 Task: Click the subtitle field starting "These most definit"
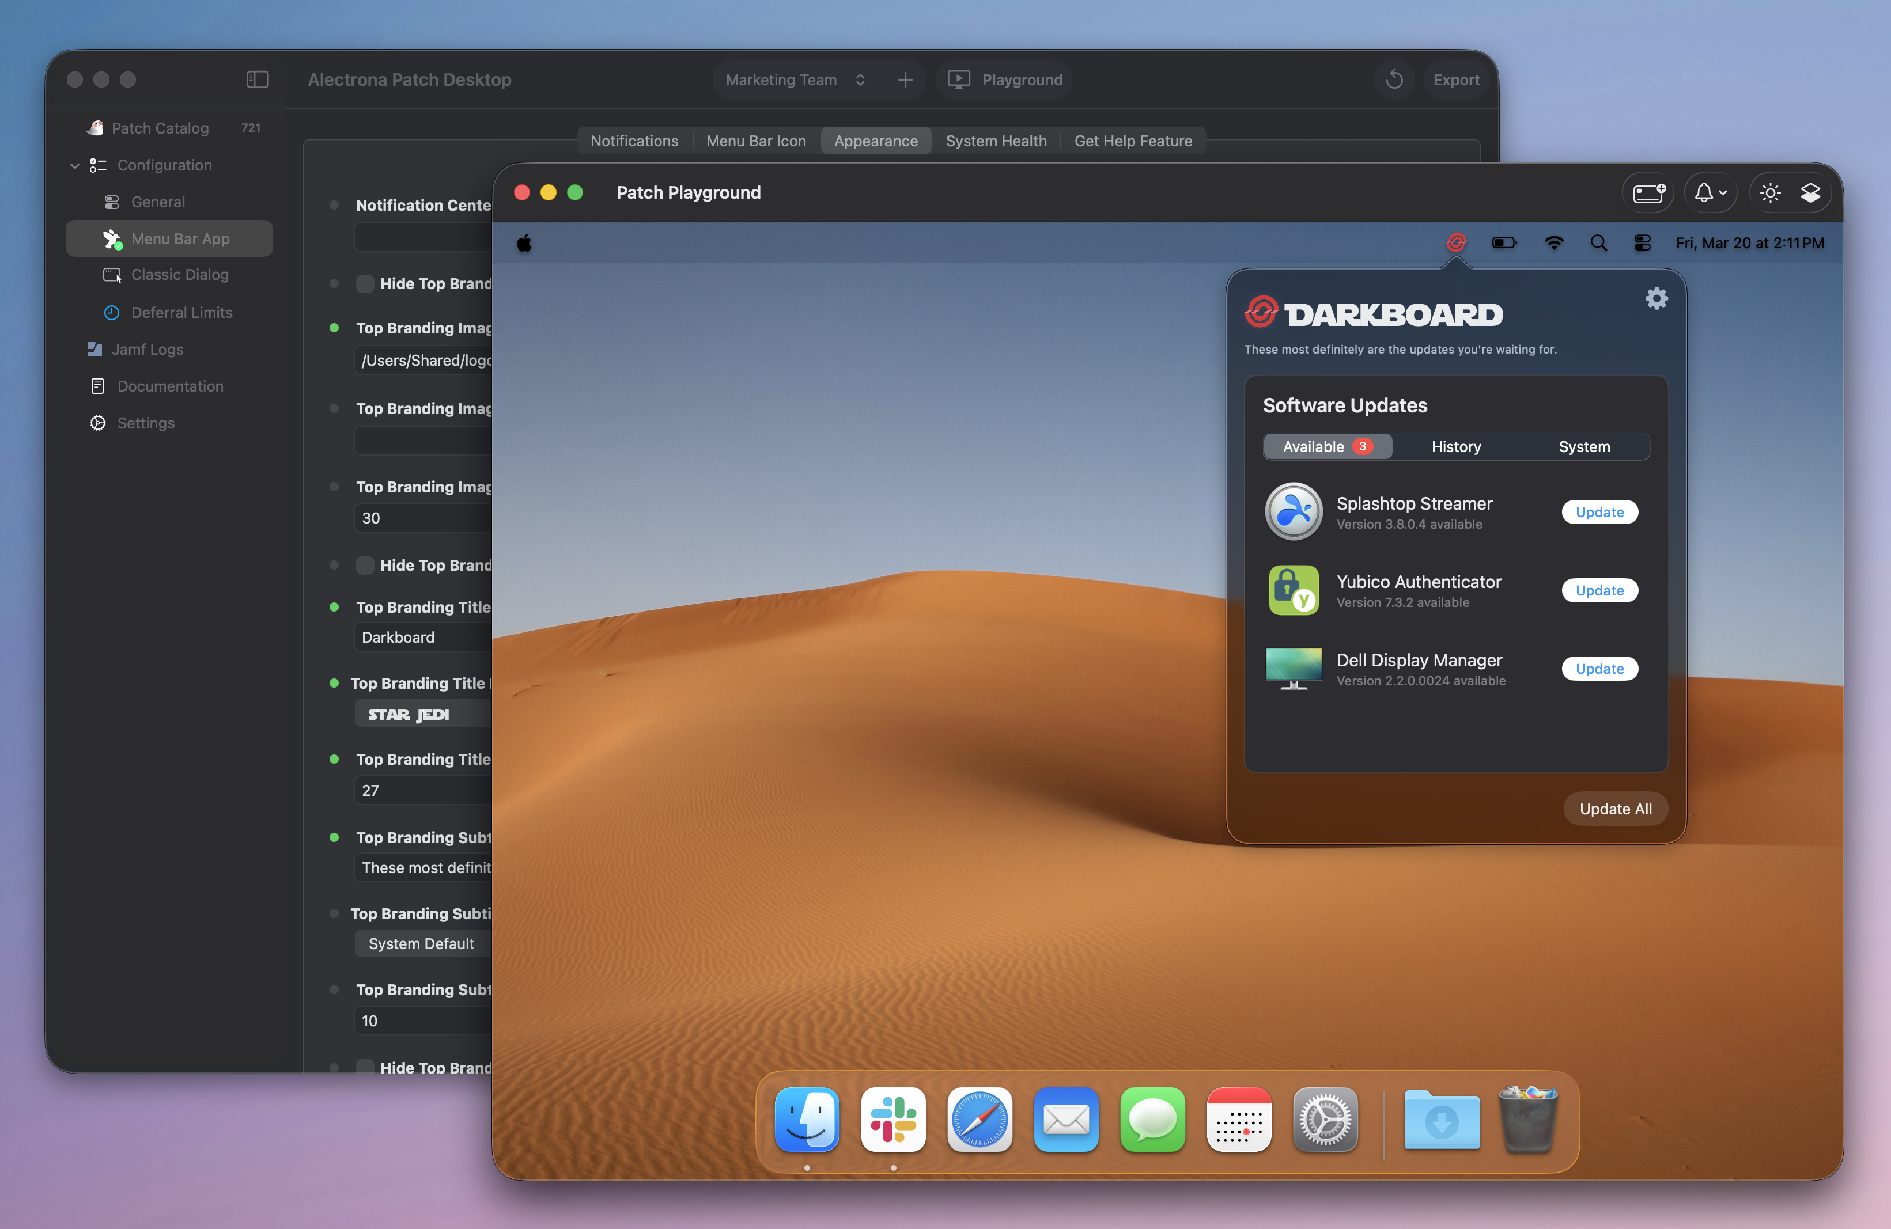[x=423, y=867]
